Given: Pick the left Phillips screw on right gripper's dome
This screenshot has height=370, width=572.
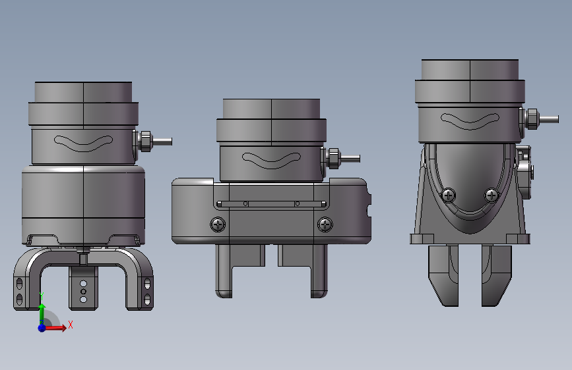Looking at the screenshot, I should coord(449,196).
